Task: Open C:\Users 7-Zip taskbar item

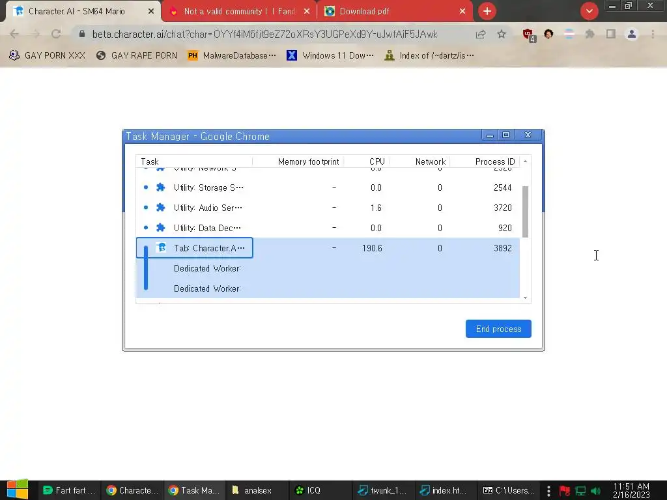Action: pos(509,490)
